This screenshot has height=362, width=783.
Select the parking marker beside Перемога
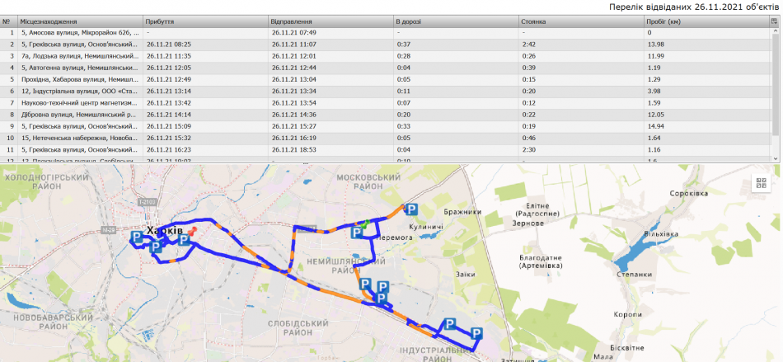click(357, 233)
